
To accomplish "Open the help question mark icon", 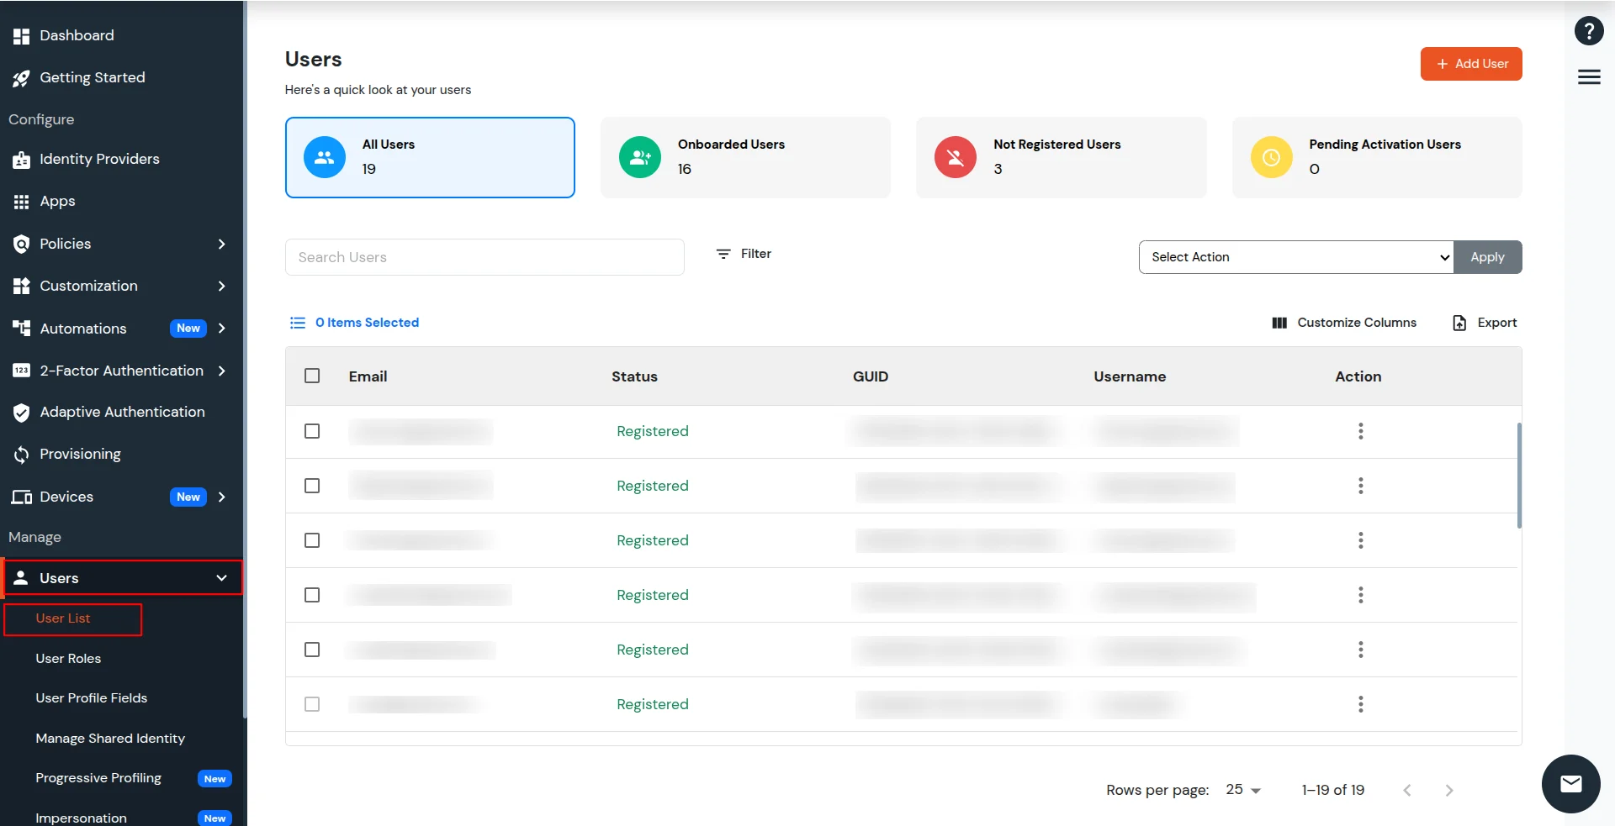I will click(x=1589, y=30).
